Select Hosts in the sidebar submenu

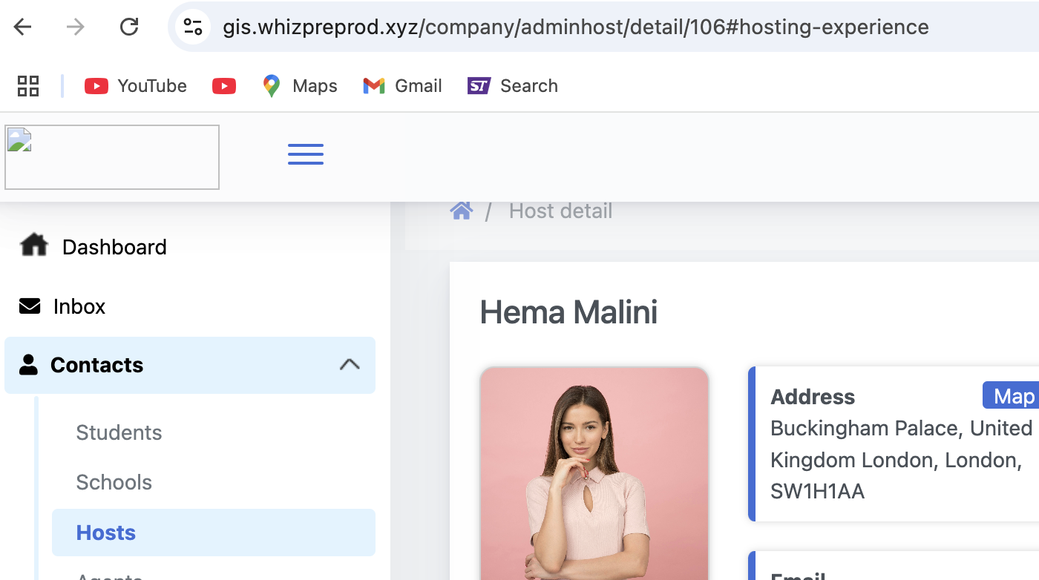pos(106,533)
